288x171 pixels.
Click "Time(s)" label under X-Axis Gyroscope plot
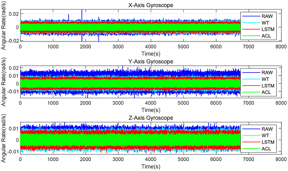(151, 54)
